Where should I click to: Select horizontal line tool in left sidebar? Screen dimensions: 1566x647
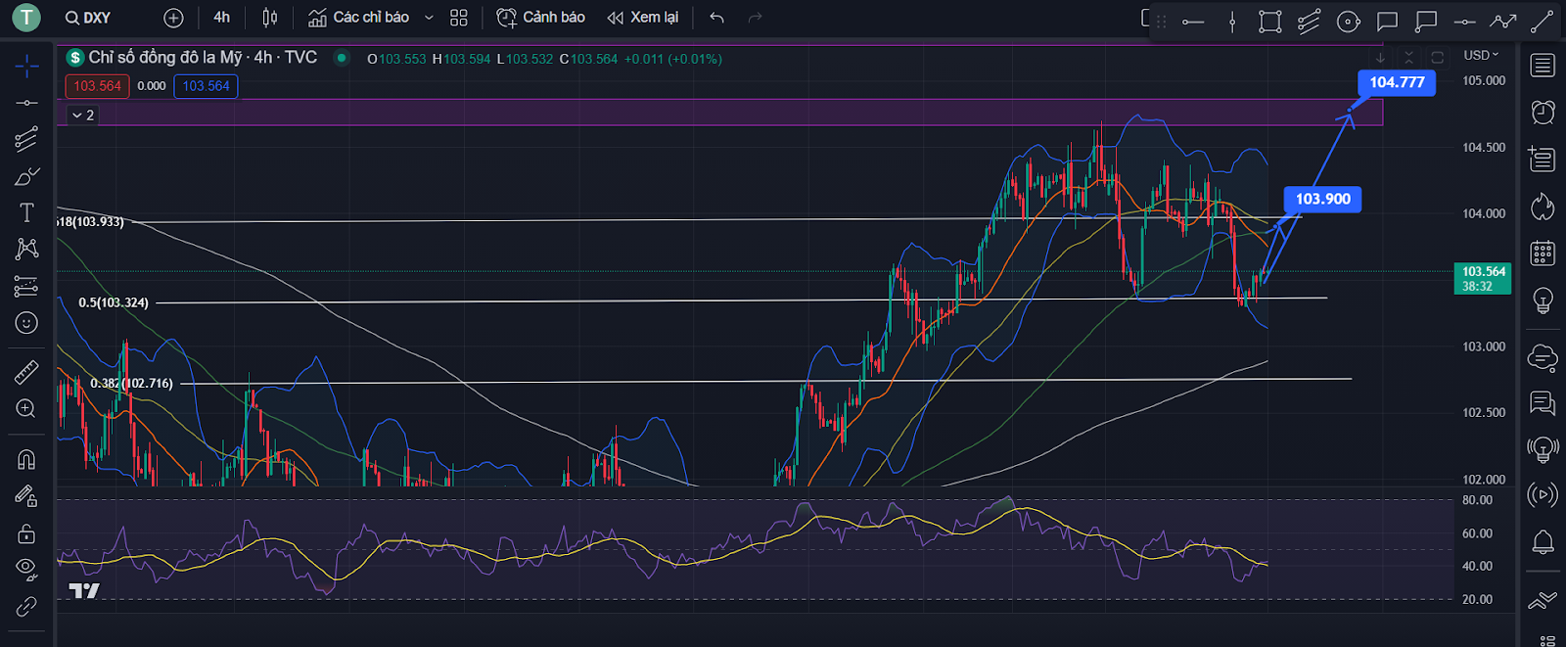click(26, 103)
